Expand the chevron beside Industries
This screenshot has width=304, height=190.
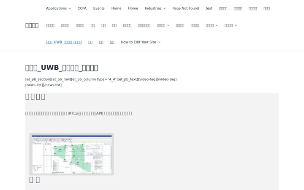click(x=165, y=8)
